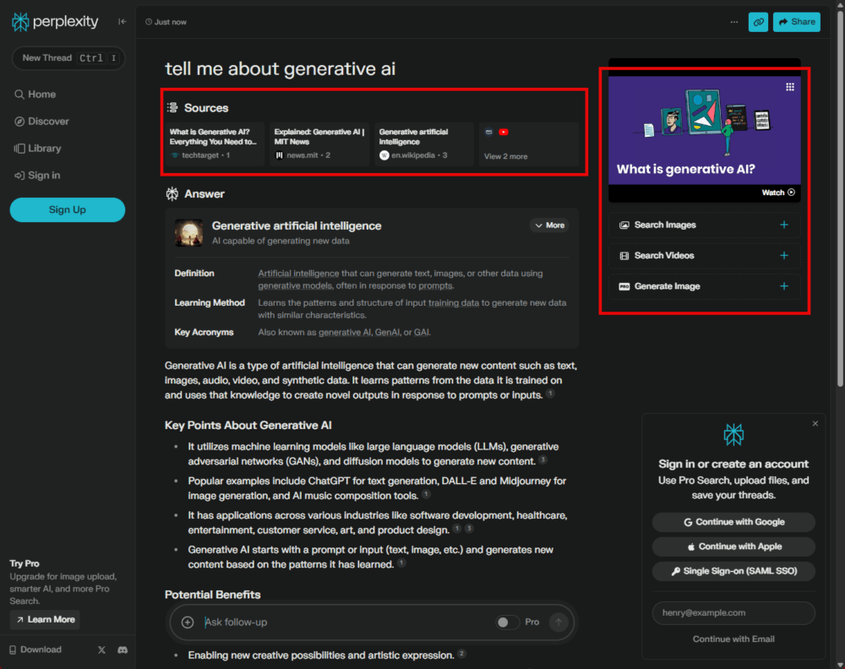Click the Home search magnifier icon
Viewport: 845px width, 669px height.
[x=19, y=95]
